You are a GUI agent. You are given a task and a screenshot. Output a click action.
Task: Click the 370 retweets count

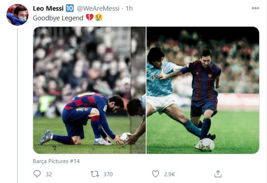(108, 174)
